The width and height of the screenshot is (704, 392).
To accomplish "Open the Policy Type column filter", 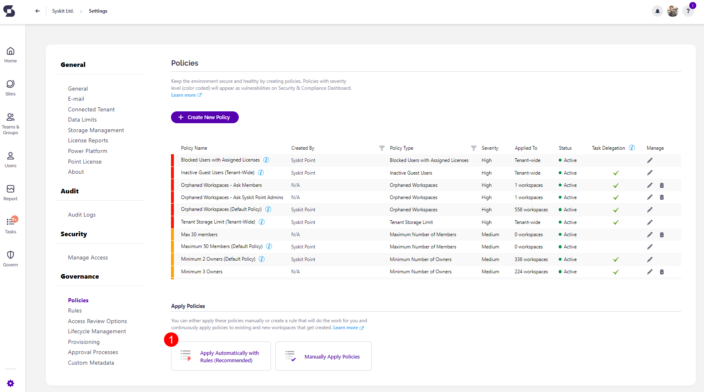I will coord(473,148).
